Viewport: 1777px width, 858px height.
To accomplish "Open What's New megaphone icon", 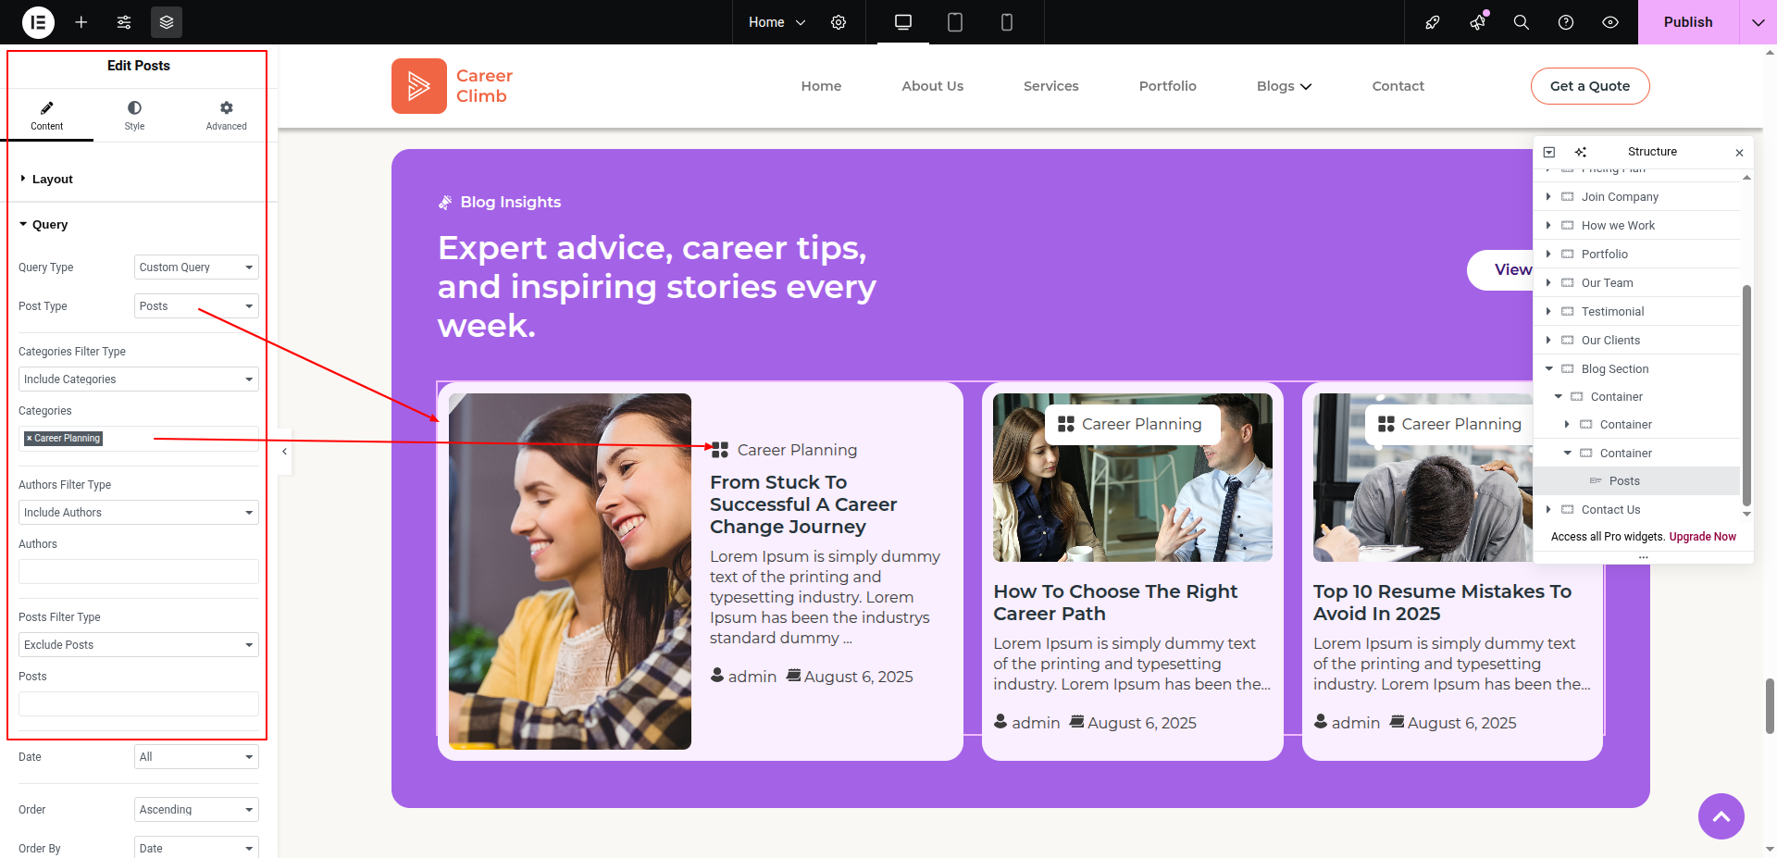I will 1477,22.
